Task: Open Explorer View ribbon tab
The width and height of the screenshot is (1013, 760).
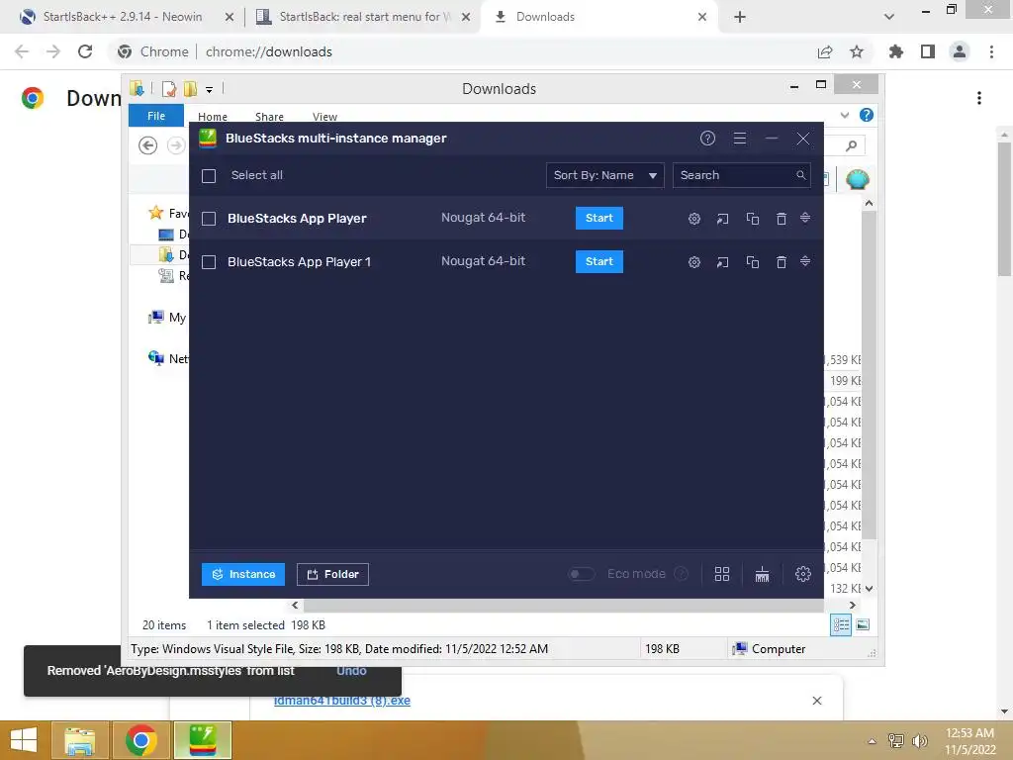Action: pyautogui.click(x=324, y=117)
